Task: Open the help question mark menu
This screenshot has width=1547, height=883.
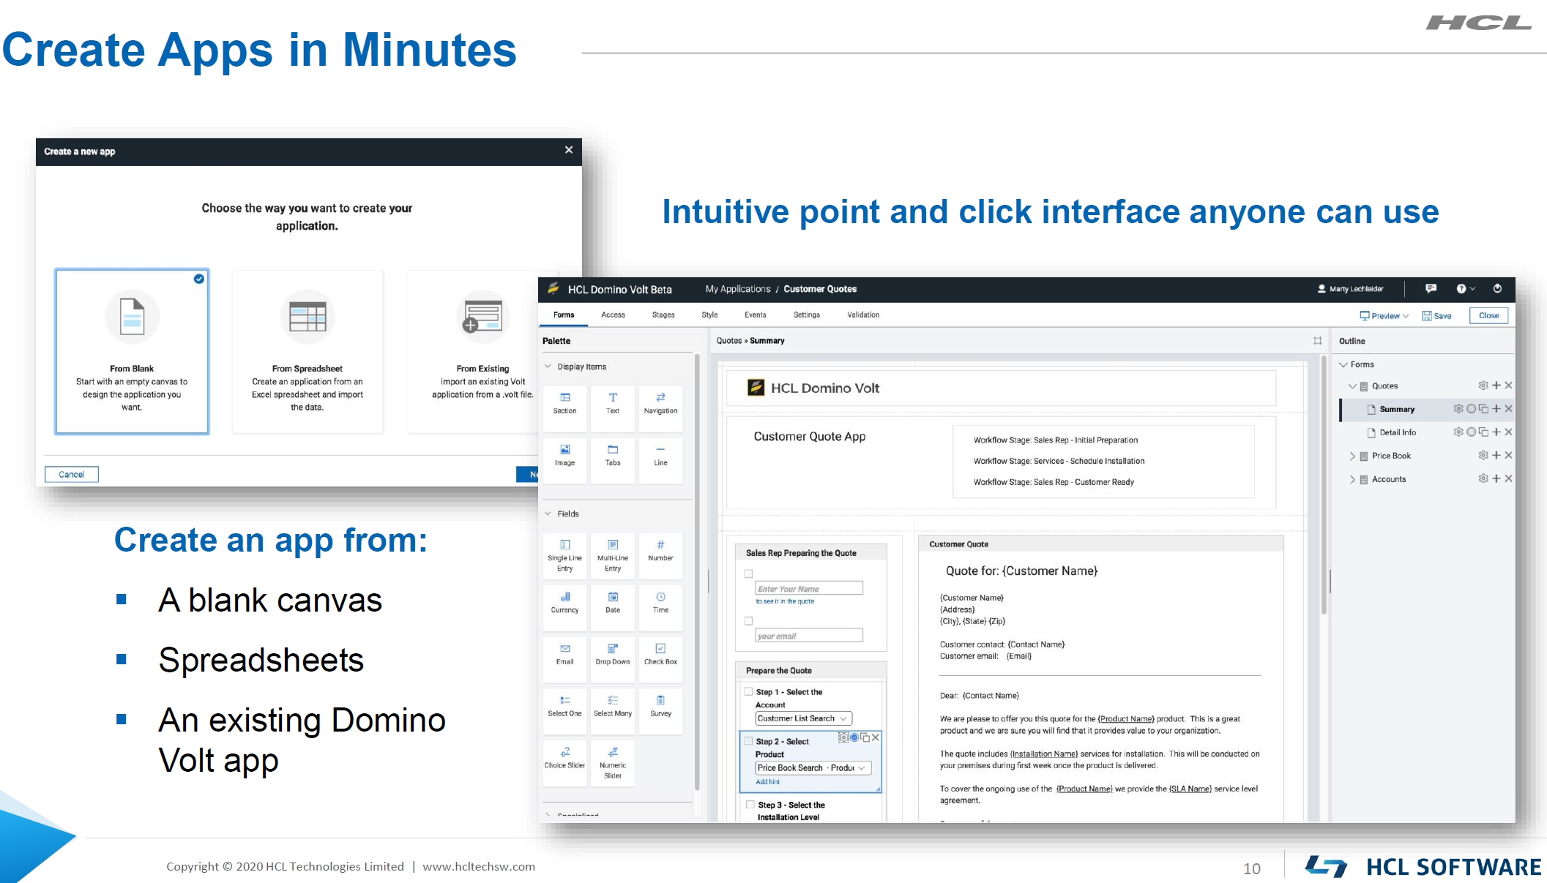Action: [x=1465, y=289]
